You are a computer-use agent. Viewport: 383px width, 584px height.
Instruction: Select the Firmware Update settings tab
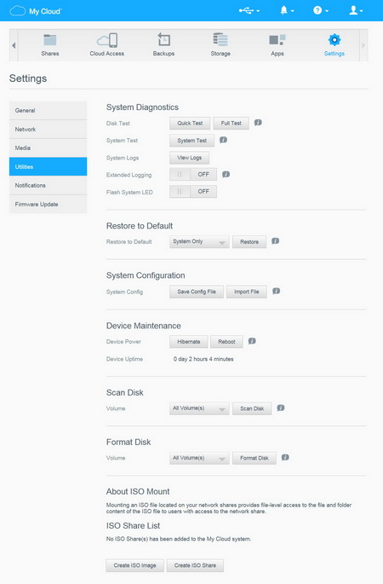(x=48, y=204)
